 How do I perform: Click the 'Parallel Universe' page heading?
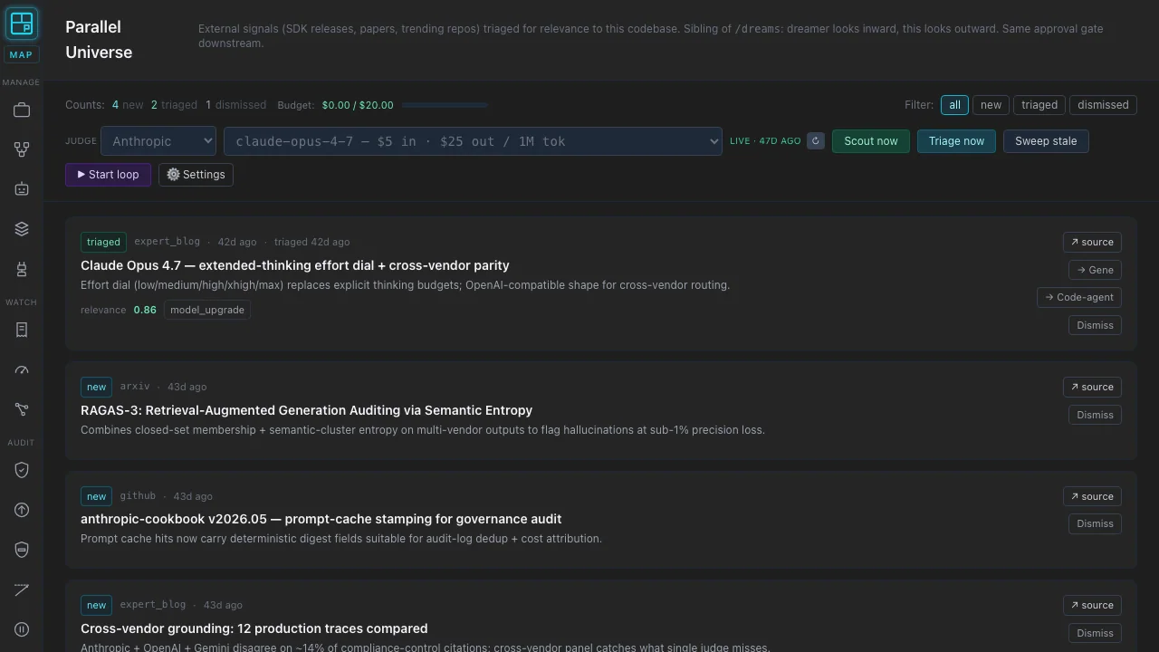pos(99,40)
